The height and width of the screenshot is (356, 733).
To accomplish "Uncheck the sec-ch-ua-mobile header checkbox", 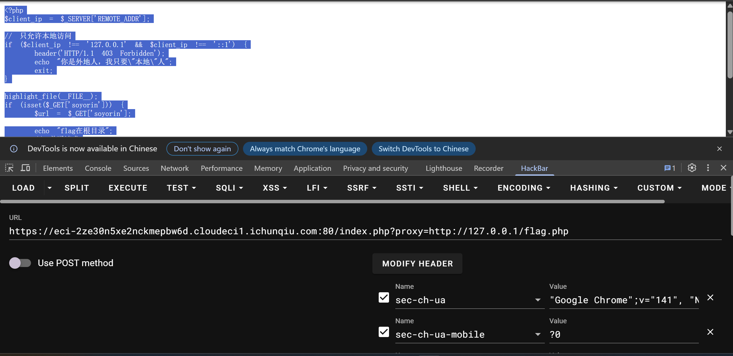I will pyautogui.click(x=384, y=332).
